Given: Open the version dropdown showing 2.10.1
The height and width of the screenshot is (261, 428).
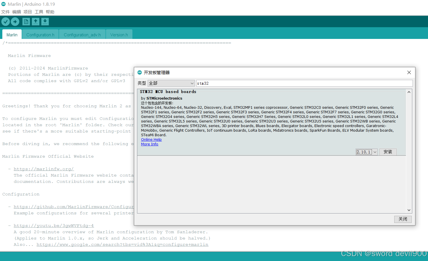Looking at the screenshot, I should click(x=367, y=152).
